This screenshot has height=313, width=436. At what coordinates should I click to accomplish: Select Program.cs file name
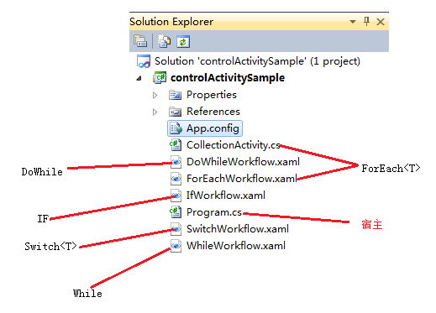click(214, 212)
